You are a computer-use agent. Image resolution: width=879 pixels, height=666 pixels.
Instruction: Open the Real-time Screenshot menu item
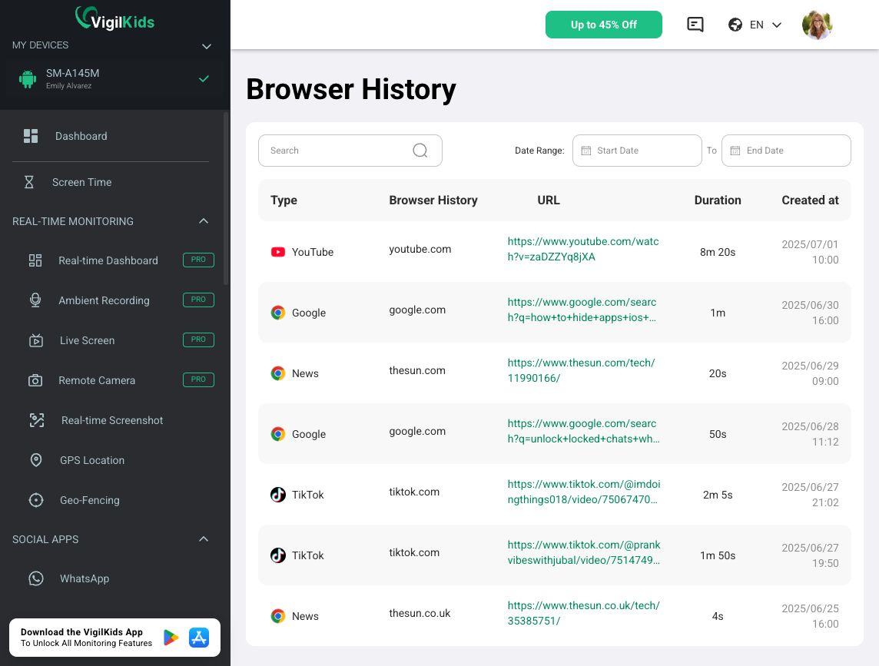(111, 420)
